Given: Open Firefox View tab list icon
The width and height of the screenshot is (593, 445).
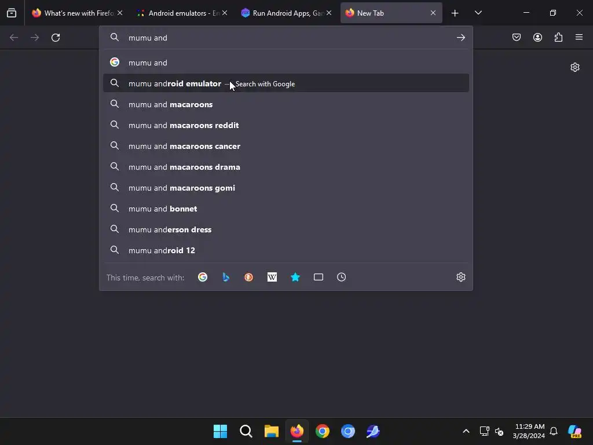Looking at the screenshot, I should tap(12, 13).
